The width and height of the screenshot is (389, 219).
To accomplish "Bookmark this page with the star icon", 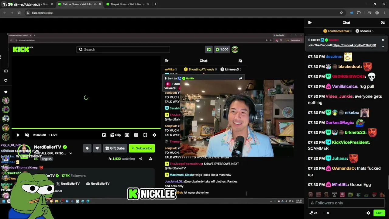I will 341,13.
